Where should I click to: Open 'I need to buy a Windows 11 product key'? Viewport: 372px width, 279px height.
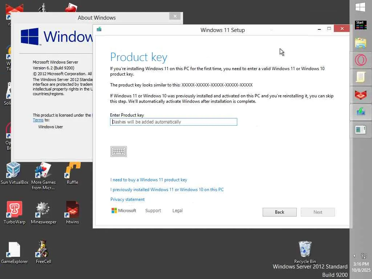pos(149,180)
